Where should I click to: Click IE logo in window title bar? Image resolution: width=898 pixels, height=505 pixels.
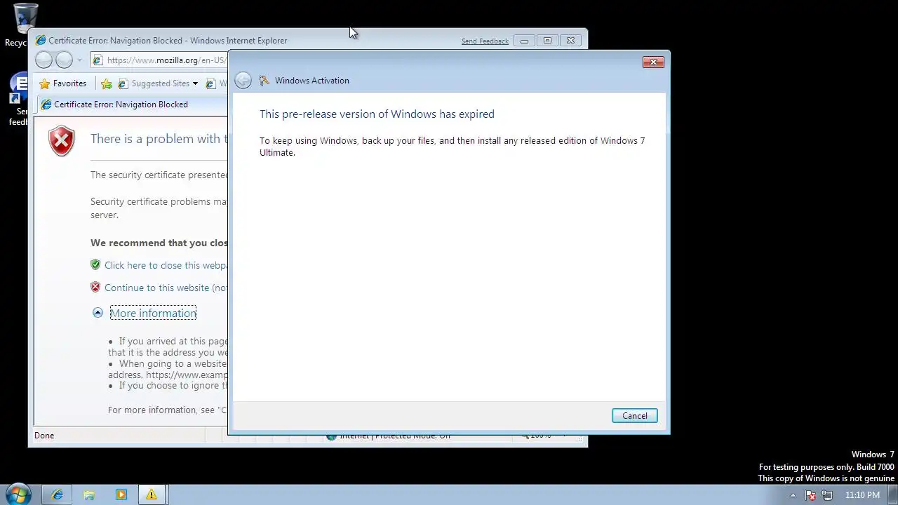pyautogui.click(x=41, y=41)
